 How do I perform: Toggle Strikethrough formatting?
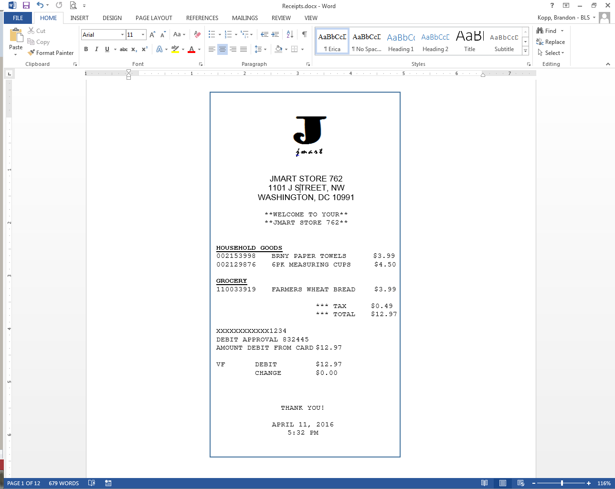point(124,49)
